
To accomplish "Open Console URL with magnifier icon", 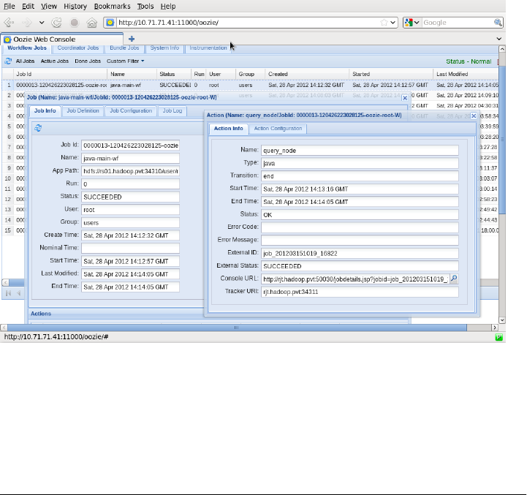I will [454, 279].
